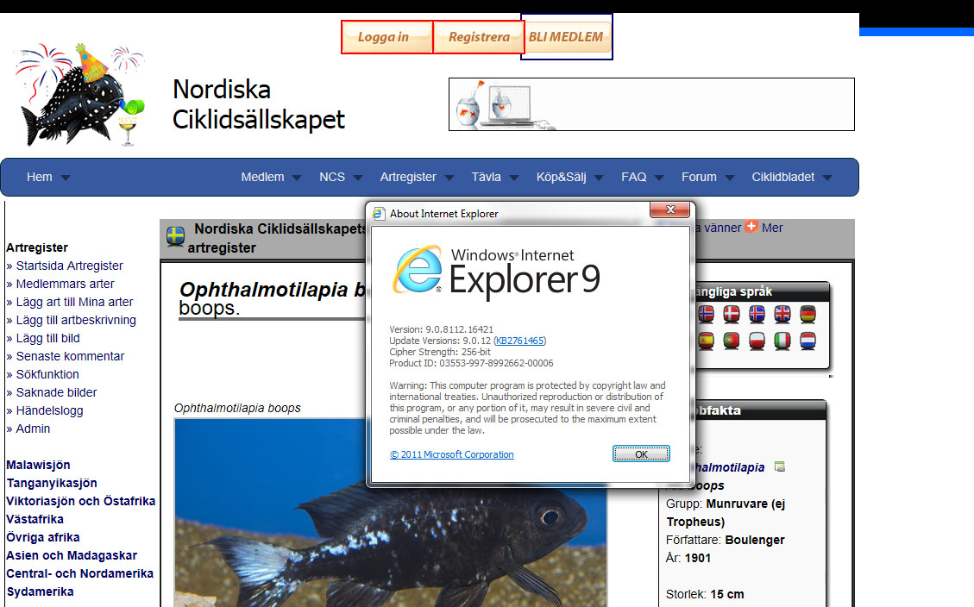Expand the Ciklidbladet menu dropdown arrow
Screen dimensions: 974x607
coord(826,178)
